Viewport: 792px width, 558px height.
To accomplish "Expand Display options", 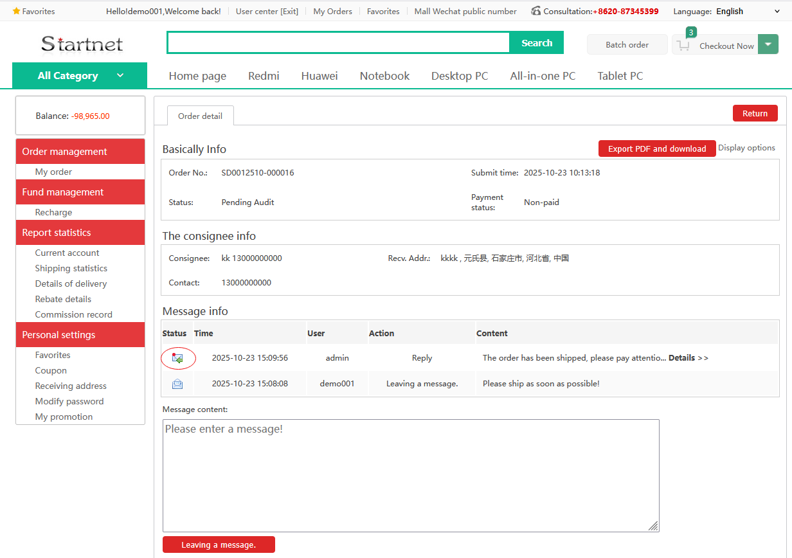I will [x=746, y=148].
